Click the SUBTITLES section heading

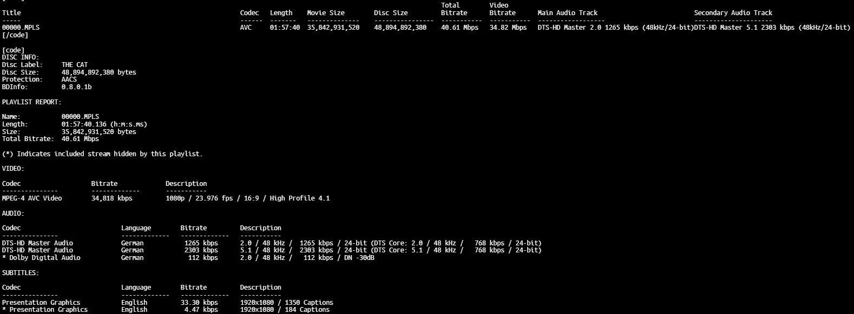point(20,273)
